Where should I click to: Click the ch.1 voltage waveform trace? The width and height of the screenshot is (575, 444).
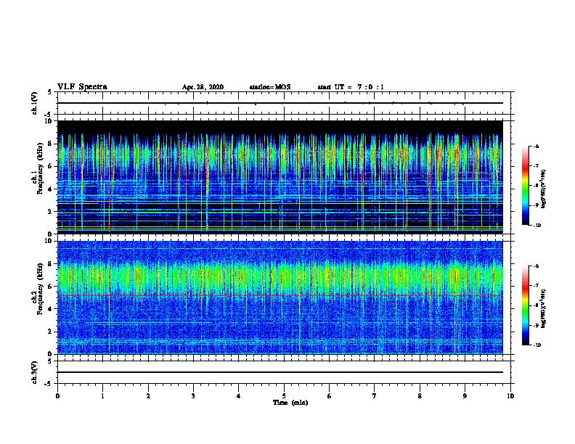pos(280,103)
